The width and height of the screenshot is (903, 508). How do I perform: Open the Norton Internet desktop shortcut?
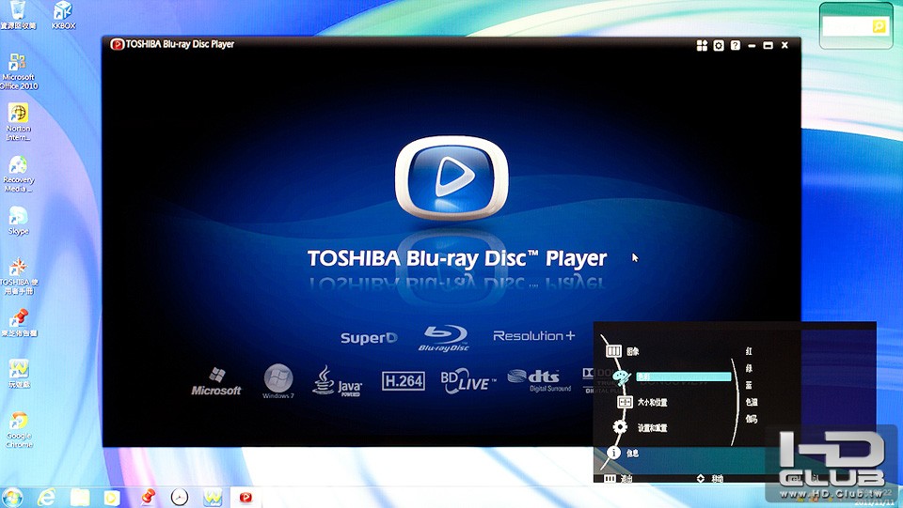(18, 122)
